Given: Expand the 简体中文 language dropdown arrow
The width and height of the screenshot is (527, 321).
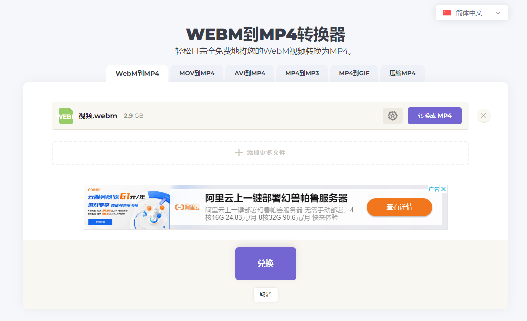Looking at the screenshot, I should click(x=498, y=13).
